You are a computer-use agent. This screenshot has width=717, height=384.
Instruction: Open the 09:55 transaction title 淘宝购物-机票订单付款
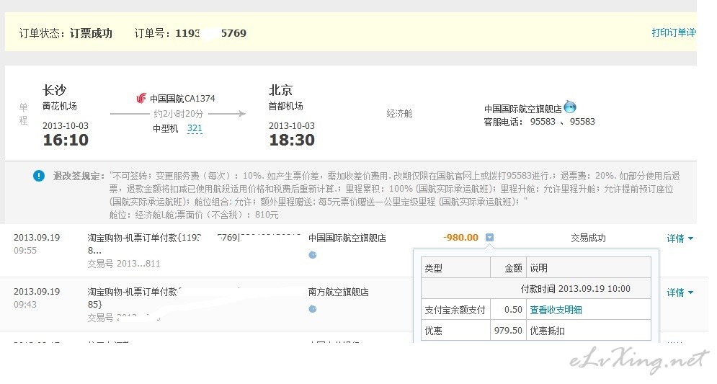point(132,238)
